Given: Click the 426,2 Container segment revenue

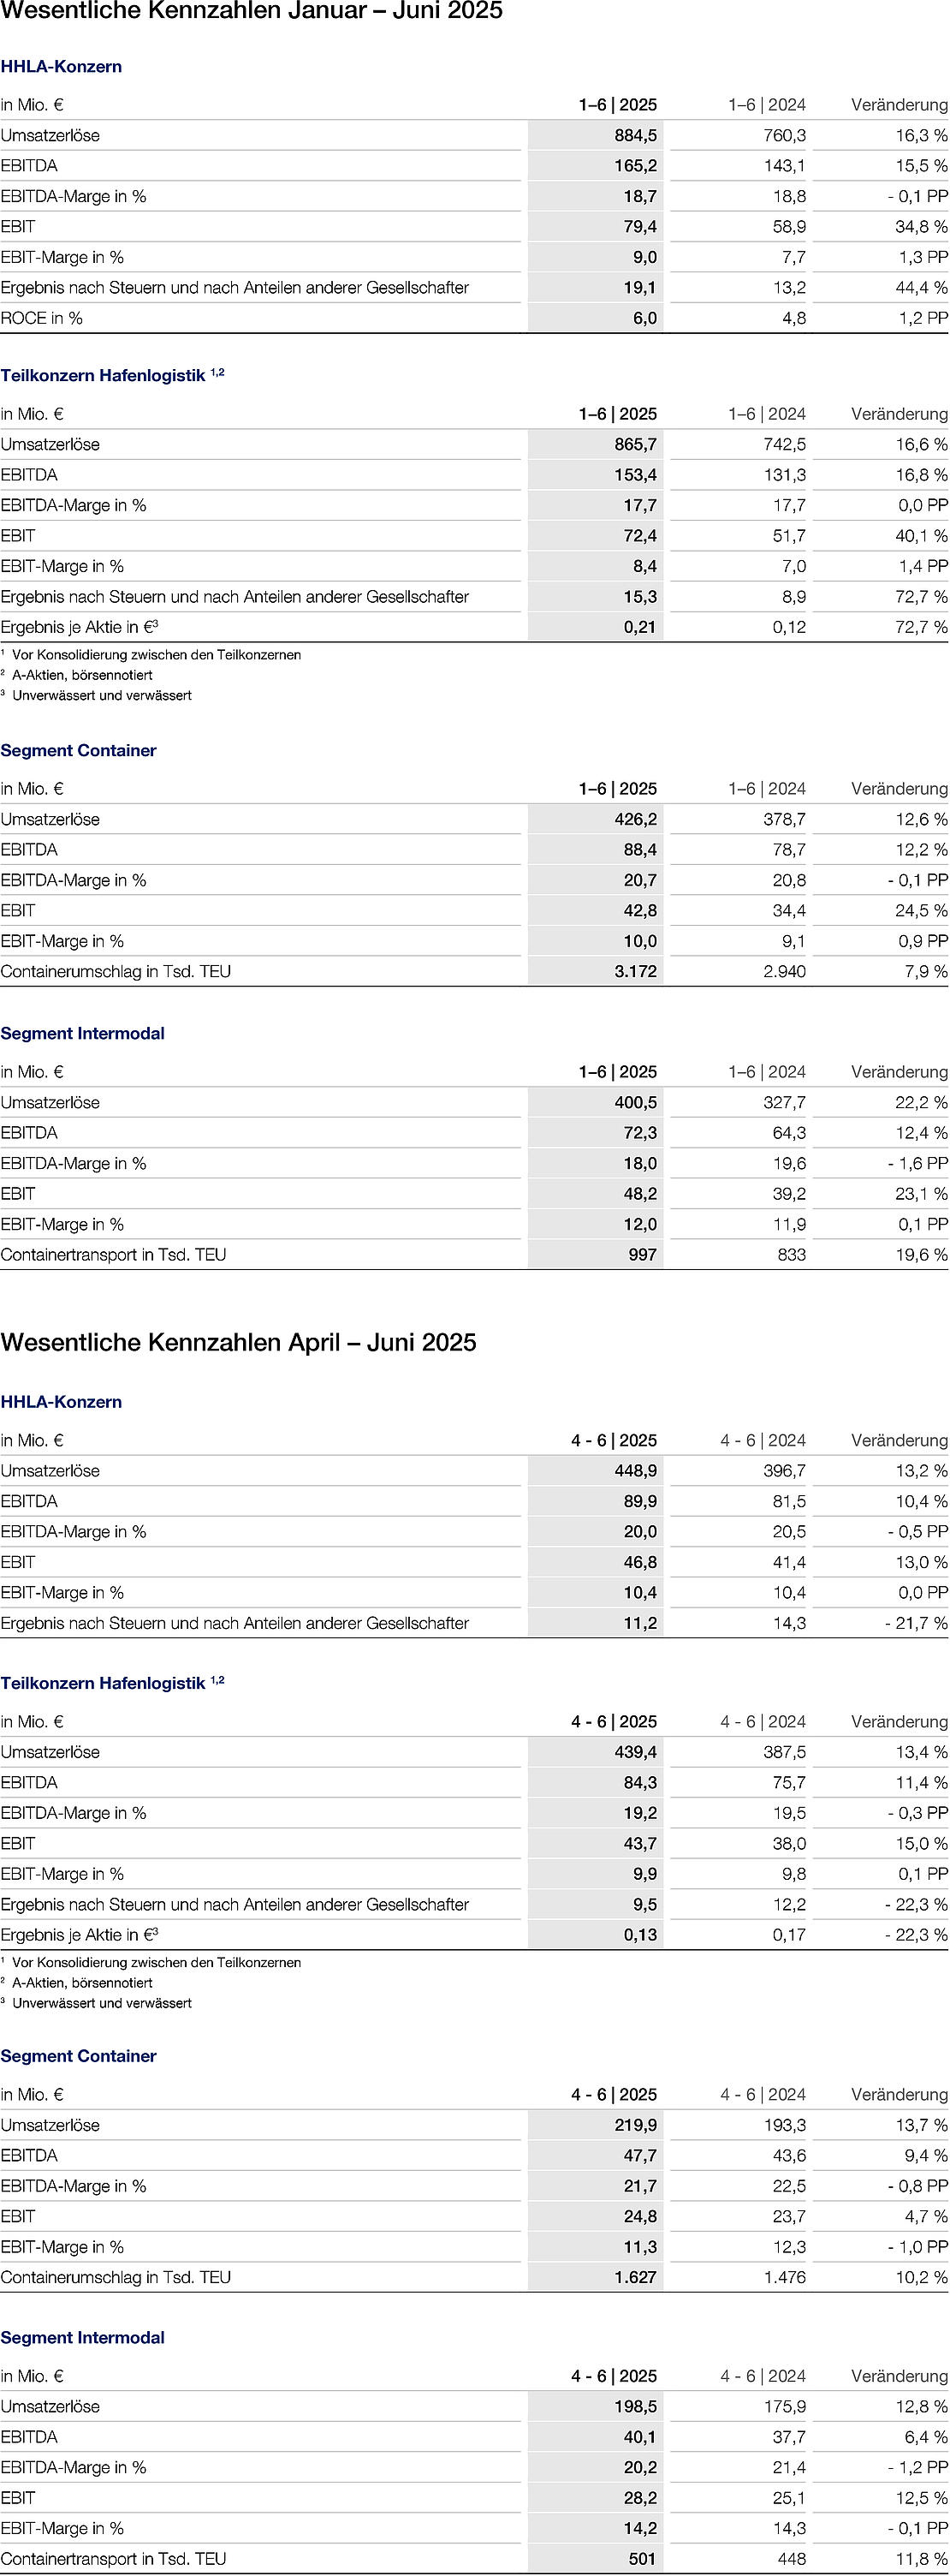Looking at the screenshot, I should [x=635, y=819].
